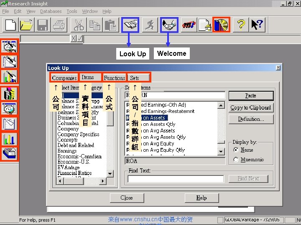Click the Copy toolbar icon
This screenshot has height=225, width=301.
pos(94,25)
